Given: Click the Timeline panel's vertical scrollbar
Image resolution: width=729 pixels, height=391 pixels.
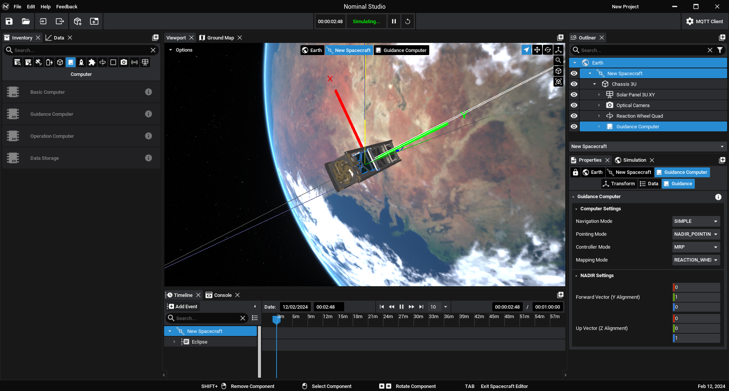Looking at the screenshot, I should 259,352.
